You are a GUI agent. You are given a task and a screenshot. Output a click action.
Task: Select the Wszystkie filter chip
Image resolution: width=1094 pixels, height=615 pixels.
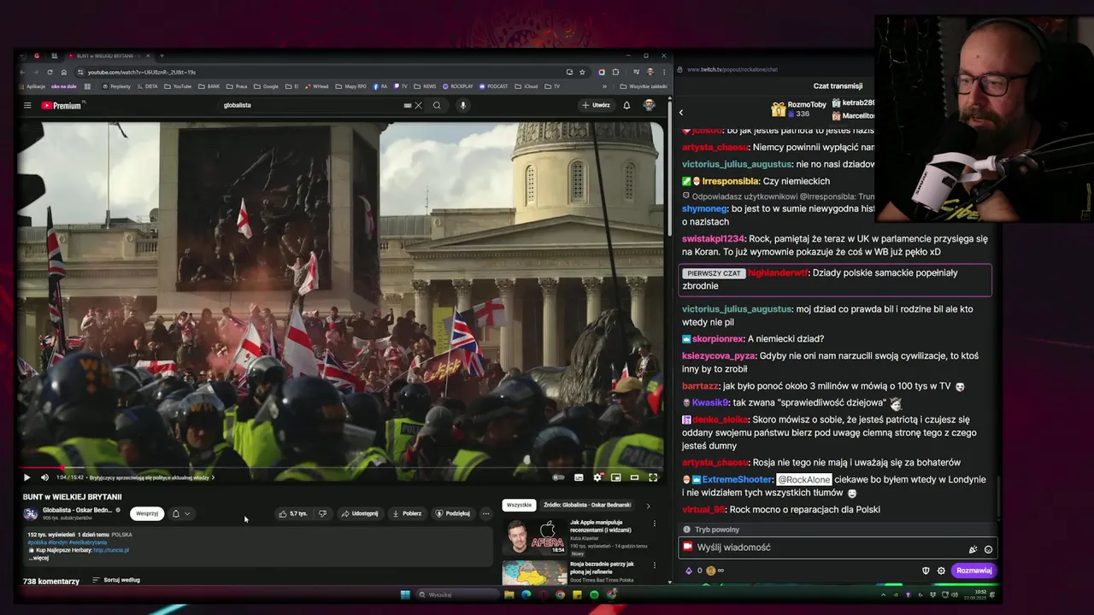pos(519,505)
